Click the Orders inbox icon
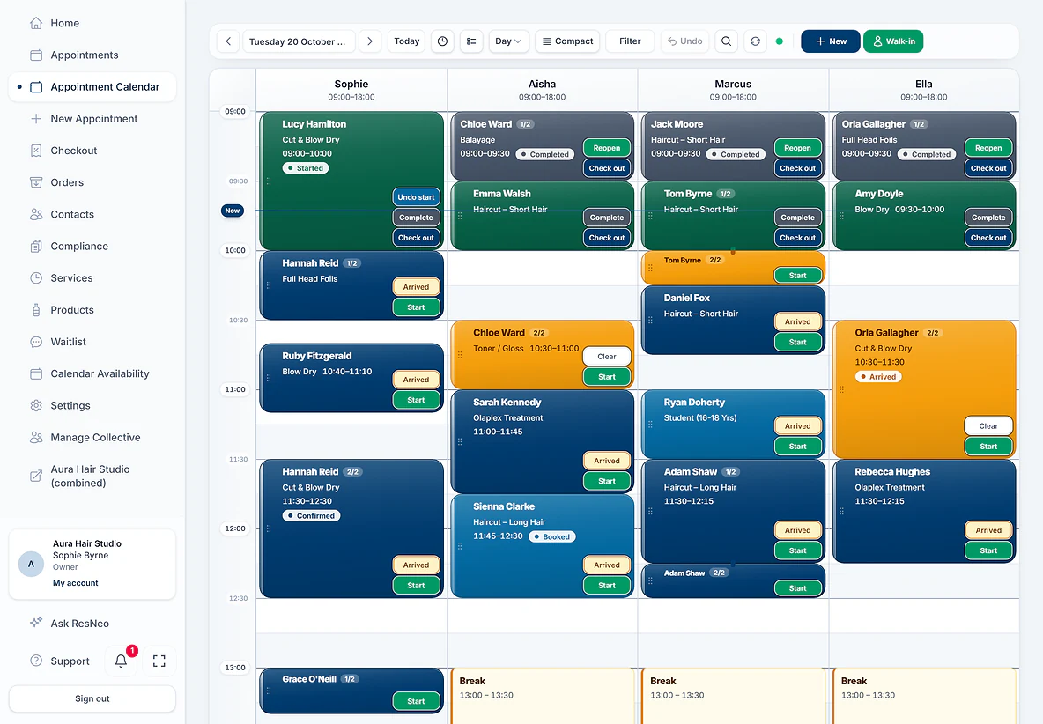 click(36, 183)
